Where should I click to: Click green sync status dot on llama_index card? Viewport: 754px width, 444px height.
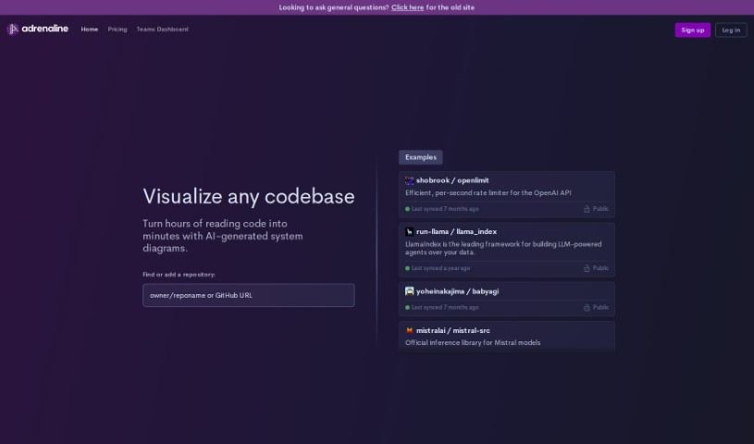point(407,268)
